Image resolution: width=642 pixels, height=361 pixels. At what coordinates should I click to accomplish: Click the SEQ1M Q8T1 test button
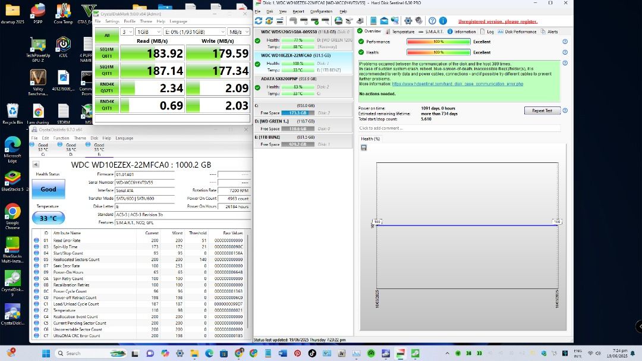click(x=107, y=53)
